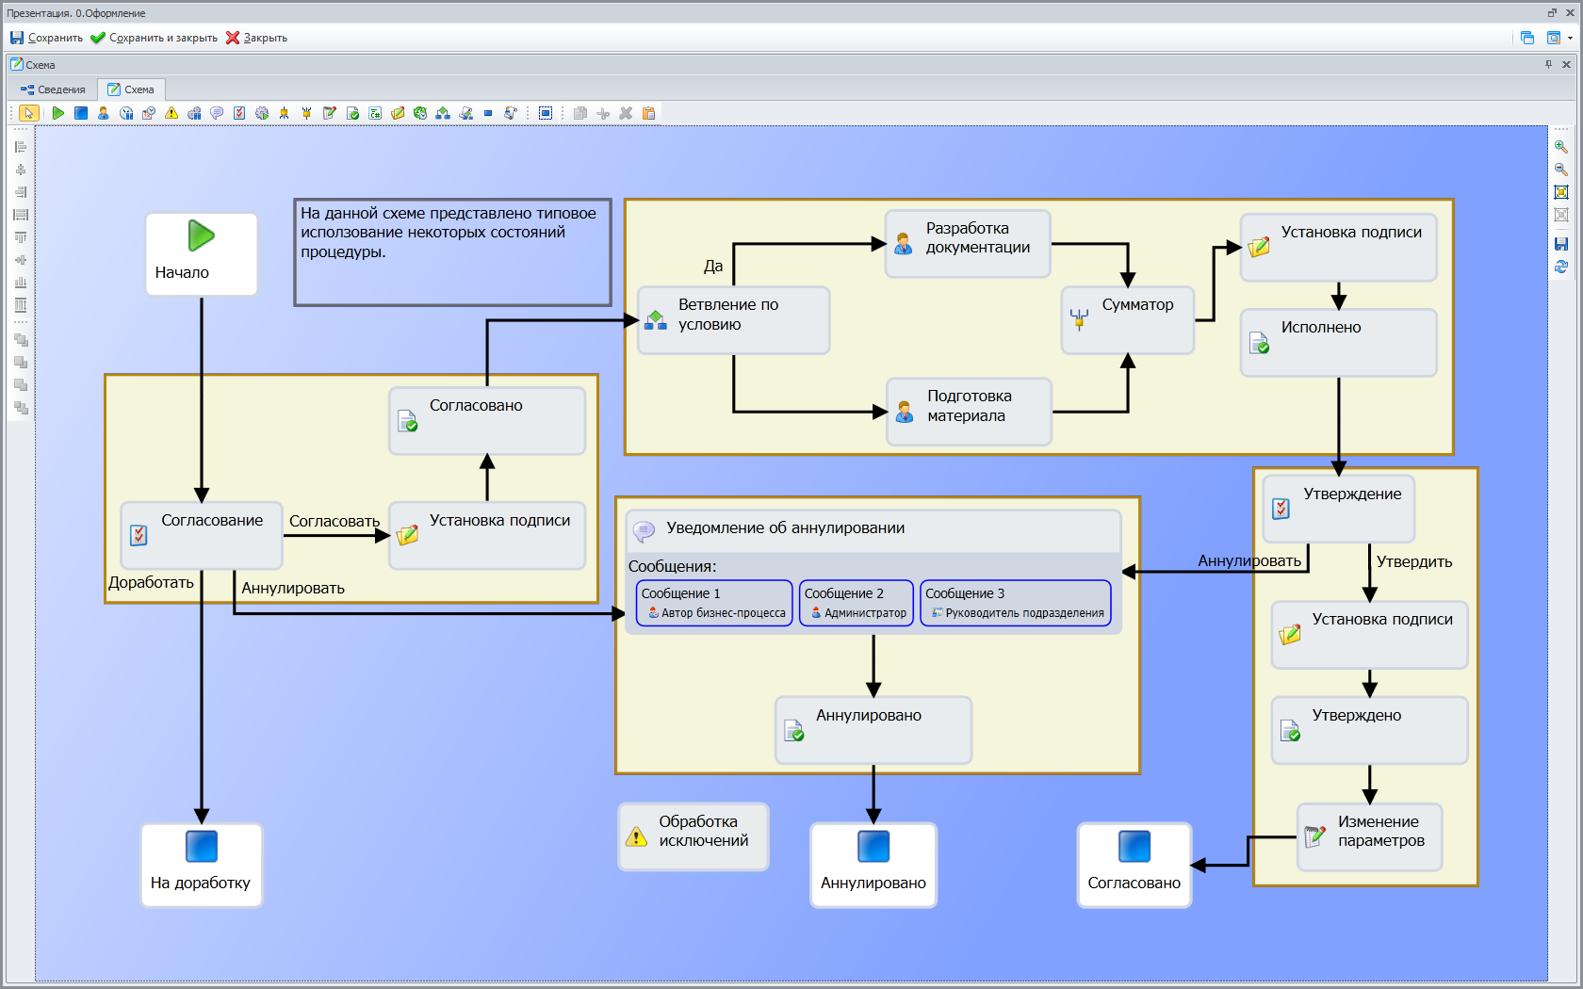1583x989 pixels.
Task: Zoom out using the magnifier minus icon
Action: pyautogui.click(x=1560, y=170)
